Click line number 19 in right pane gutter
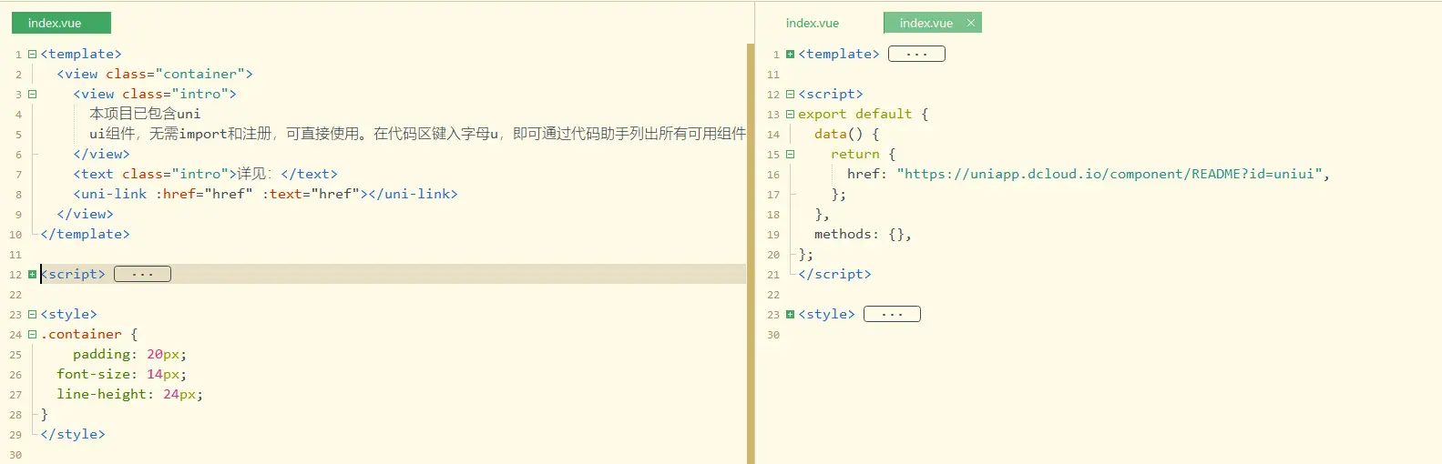 (773, 235)
